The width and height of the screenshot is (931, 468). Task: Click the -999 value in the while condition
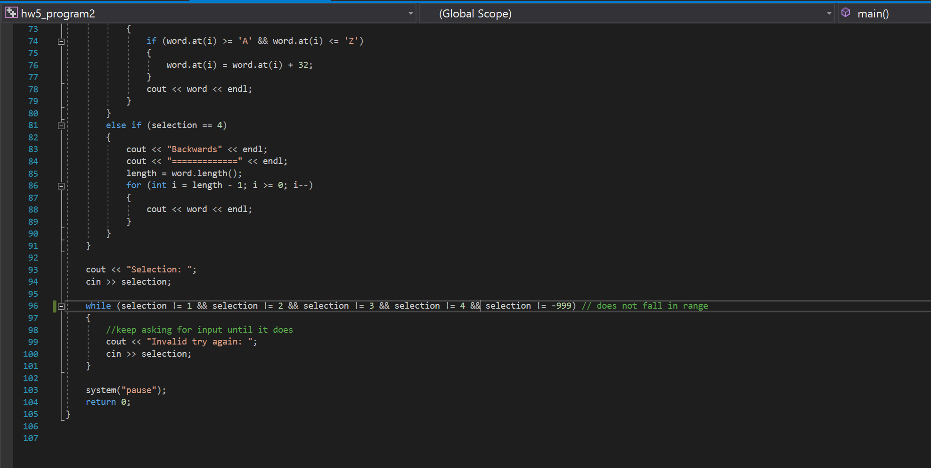tap(562, 306)
